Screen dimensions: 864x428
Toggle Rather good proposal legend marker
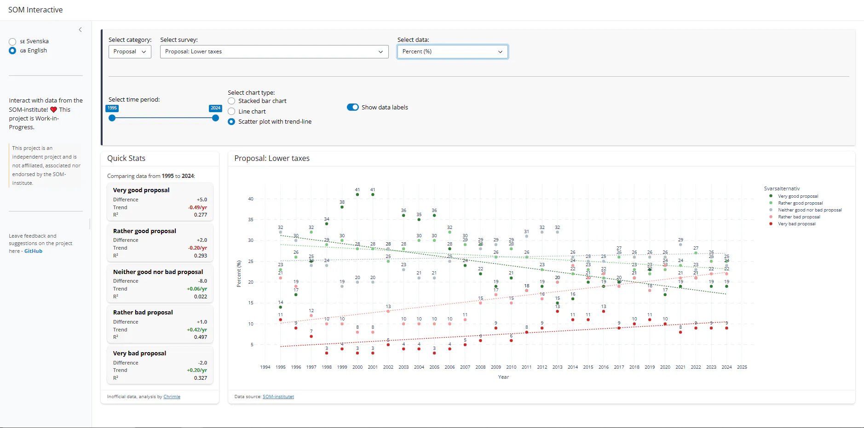coord(771,203)
